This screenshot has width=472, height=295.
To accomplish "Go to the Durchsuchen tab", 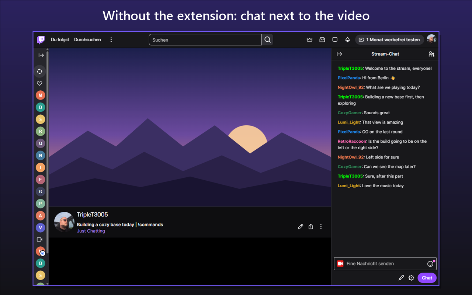I will point(87,40).
